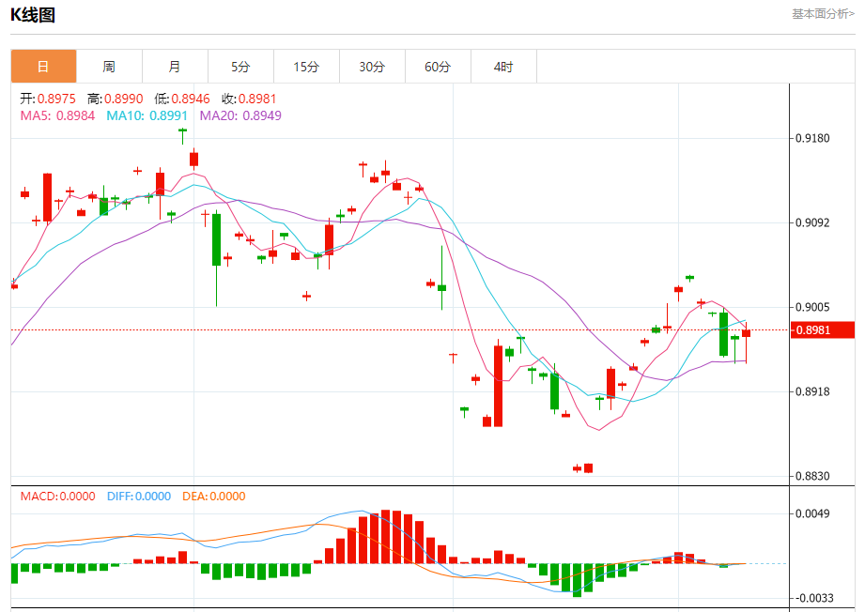865x612 pixels.
Task: Click the 0.9180 price axis label
Action: click(x=812, y=138)
